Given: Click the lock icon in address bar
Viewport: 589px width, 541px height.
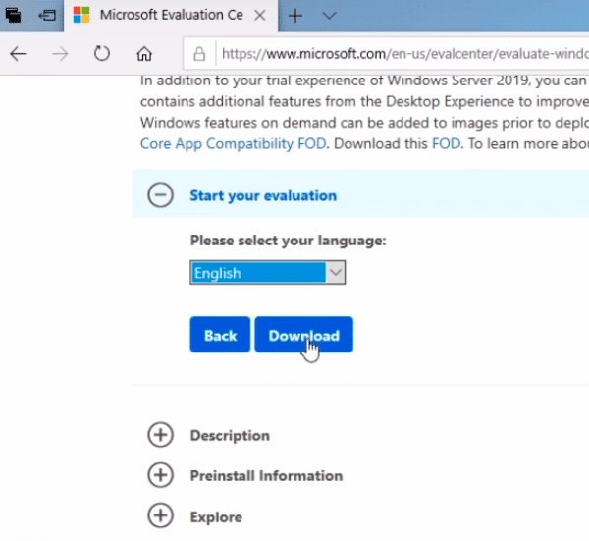Looking at the screenshot, I should click(199, 53).
